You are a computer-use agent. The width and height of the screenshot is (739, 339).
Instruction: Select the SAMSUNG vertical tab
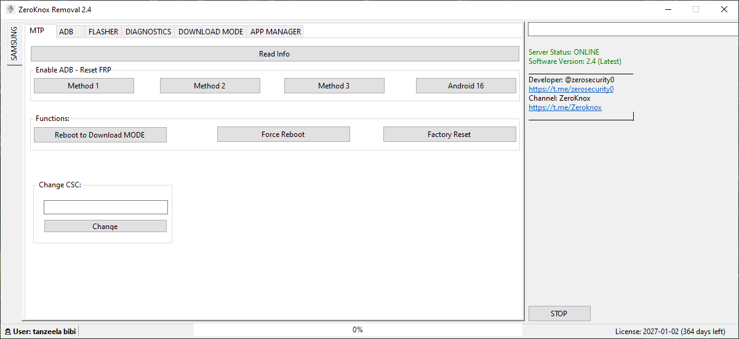(x=14, y=43)
